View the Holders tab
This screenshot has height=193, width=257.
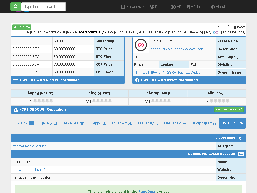[x=98, y=123]
